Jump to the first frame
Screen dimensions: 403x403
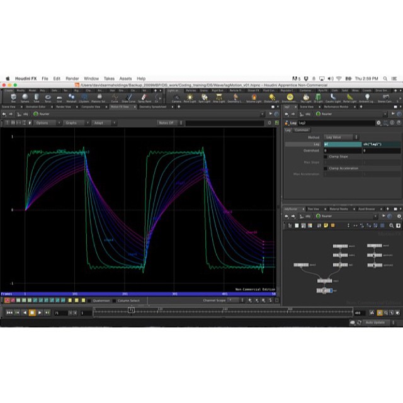pos(9,312)
